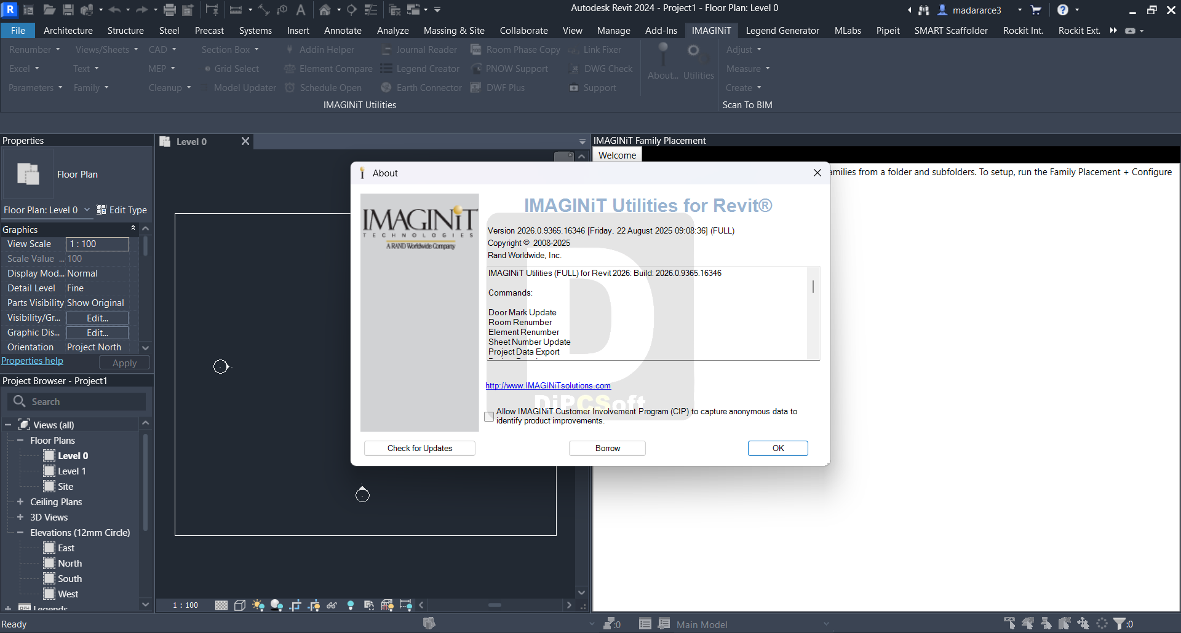
Task: Click the Close Inactive Views icon
Action: point(395,10)
